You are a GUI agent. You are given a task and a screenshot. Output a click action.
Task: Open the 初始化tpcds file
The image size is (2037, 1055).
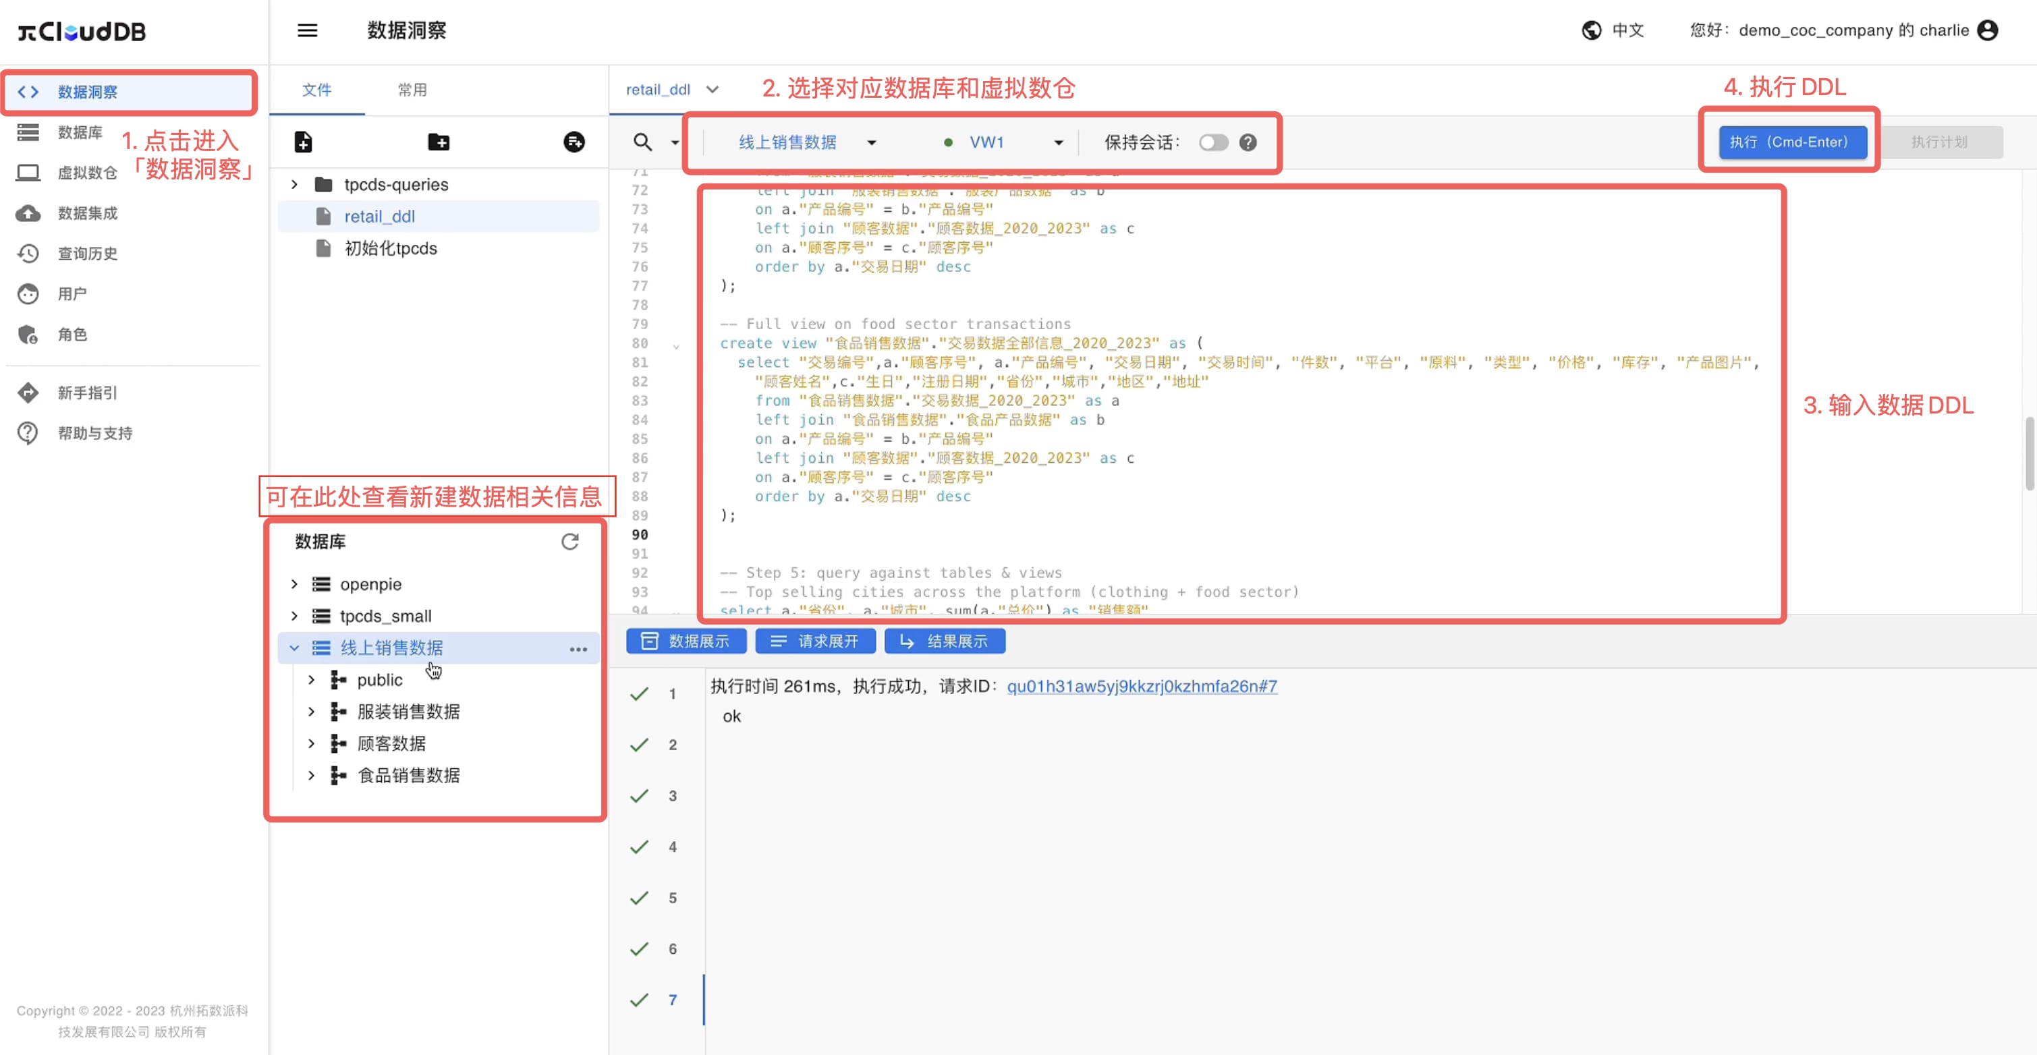tap(390, 248)
